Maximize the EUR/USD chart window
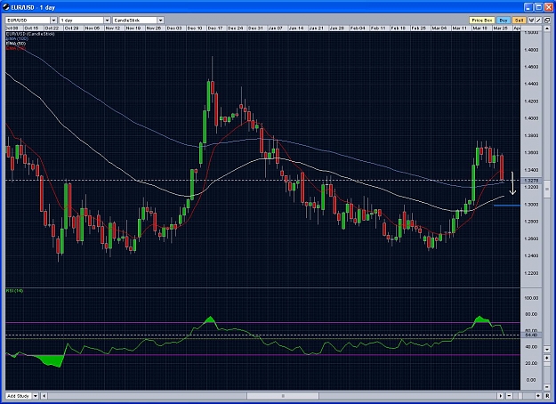This screenshot has width=556, height=404. tap(538, 7)
